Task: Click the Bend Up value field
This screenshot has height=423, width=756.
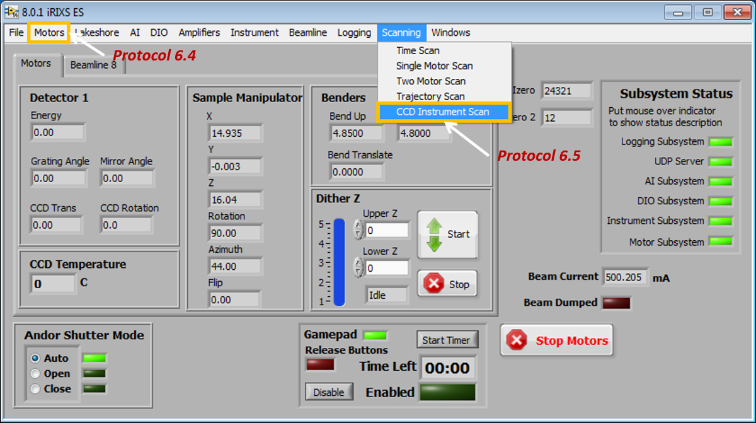Action: click(356, 133)
